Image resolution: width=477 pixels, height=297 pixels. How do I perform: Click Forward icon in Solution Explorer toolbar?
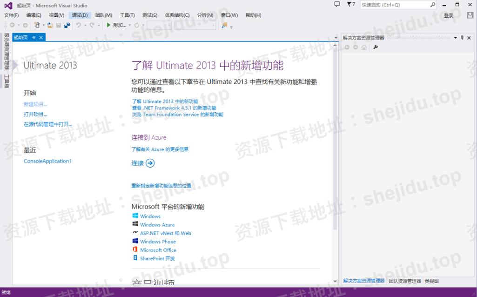pos(356,47)
